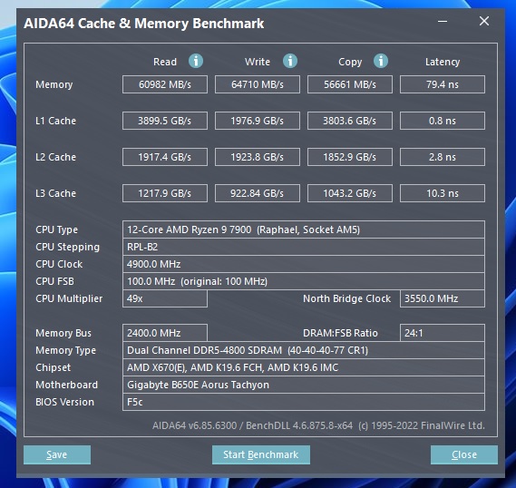The width and height of the screenshot is (516, 488).
Task: Click DRAM:FSB Ratio value 24:1
Action: click(443, 333)
